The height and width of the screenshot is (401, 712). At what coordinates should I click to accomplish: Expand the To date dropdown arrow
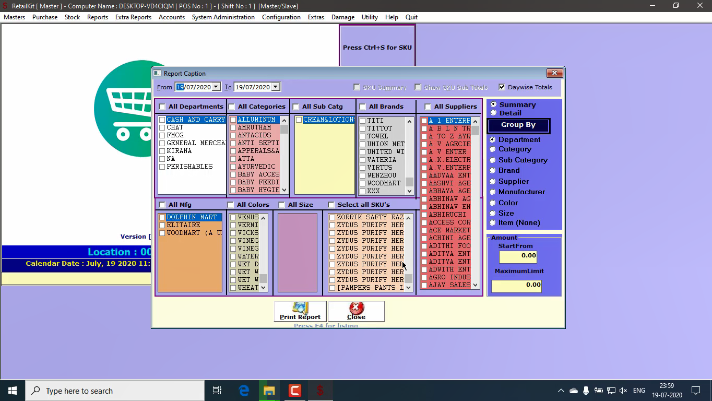pyautogui.click(x=276, y=87)
